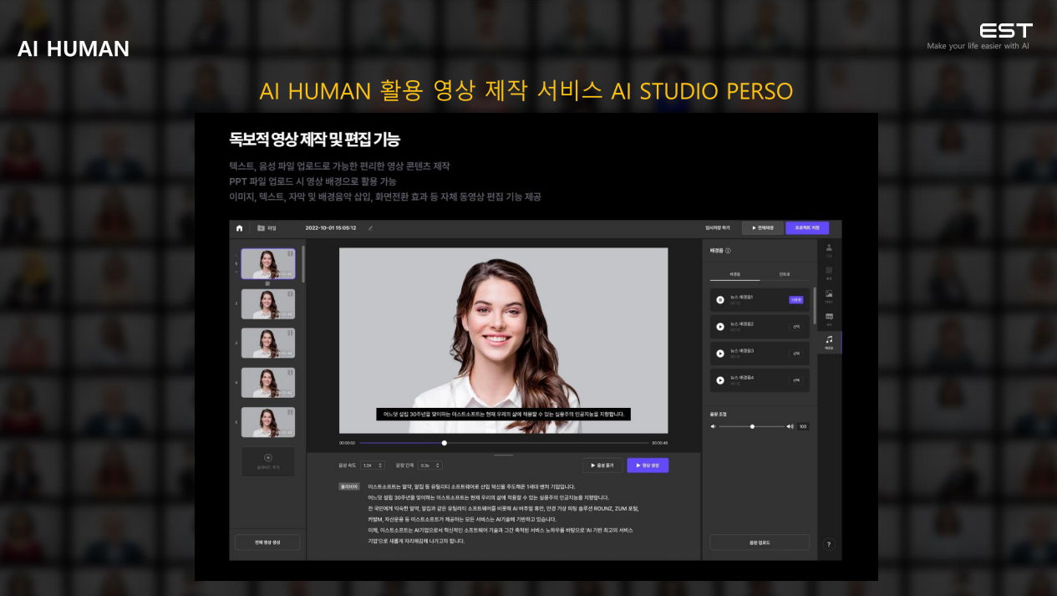Open the 음성 속도 1.3X dropdown
Image resolution: width=1057 pixels, height=596 pixels.
371,465
